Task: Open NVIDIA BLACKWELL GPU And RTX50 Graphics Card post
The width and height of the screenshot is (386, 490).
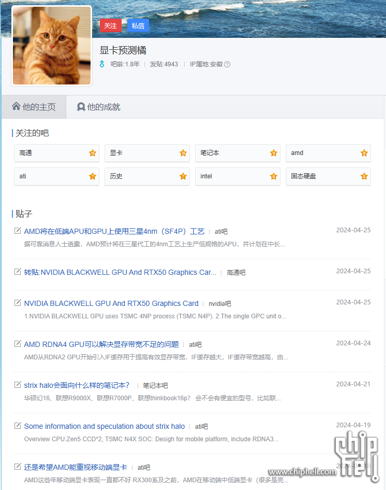Action: (x=111, y=303)
